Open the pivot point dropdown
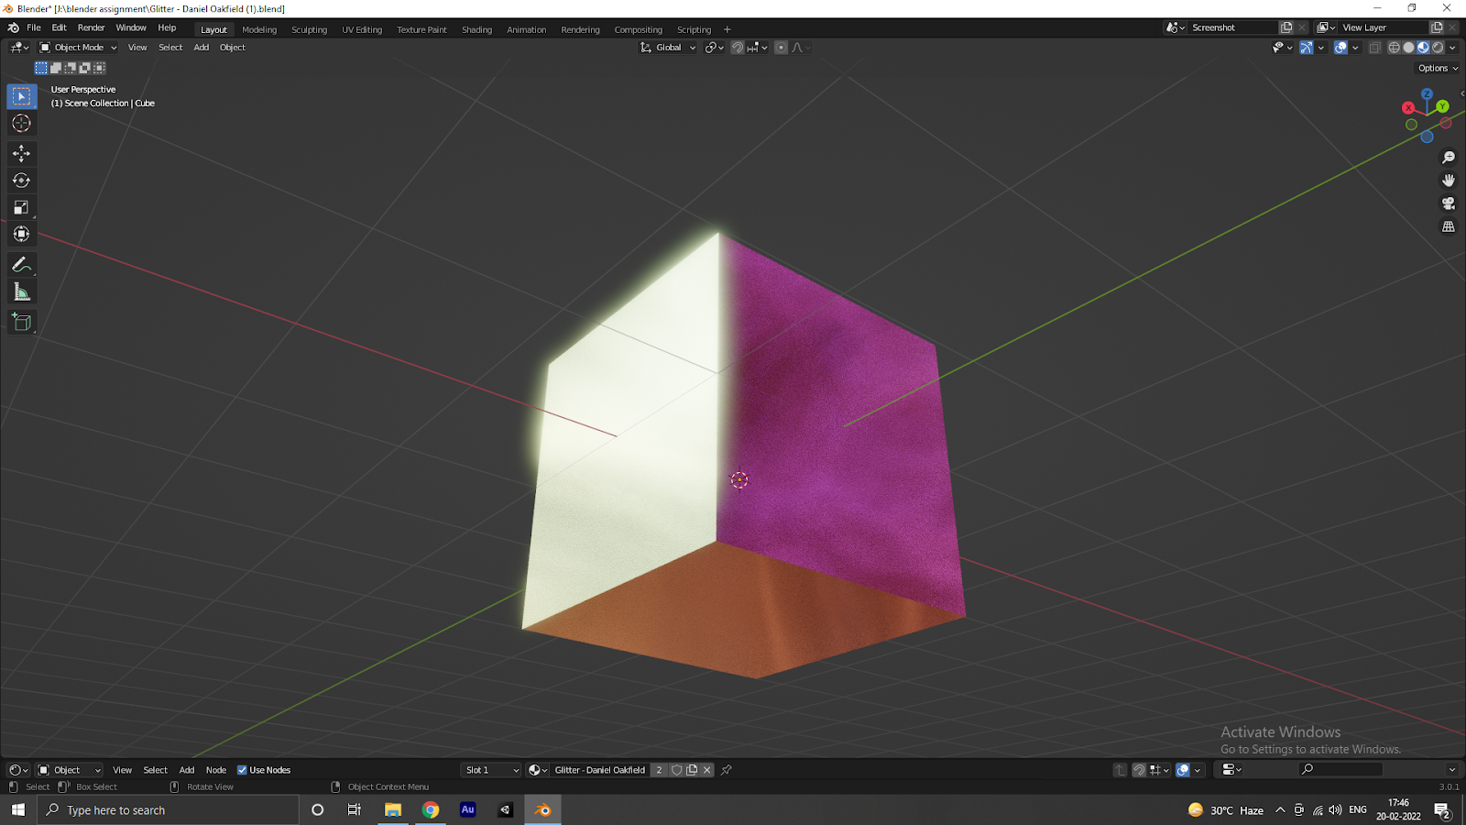This screenshot has height=825, width=1466. [715, 48]
